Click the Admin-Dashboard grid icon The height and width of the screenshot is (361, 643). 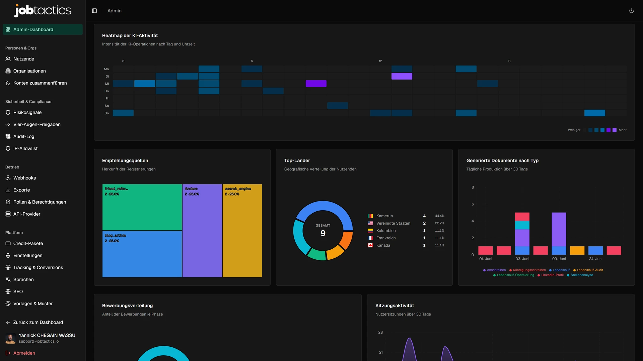(8, 29)
